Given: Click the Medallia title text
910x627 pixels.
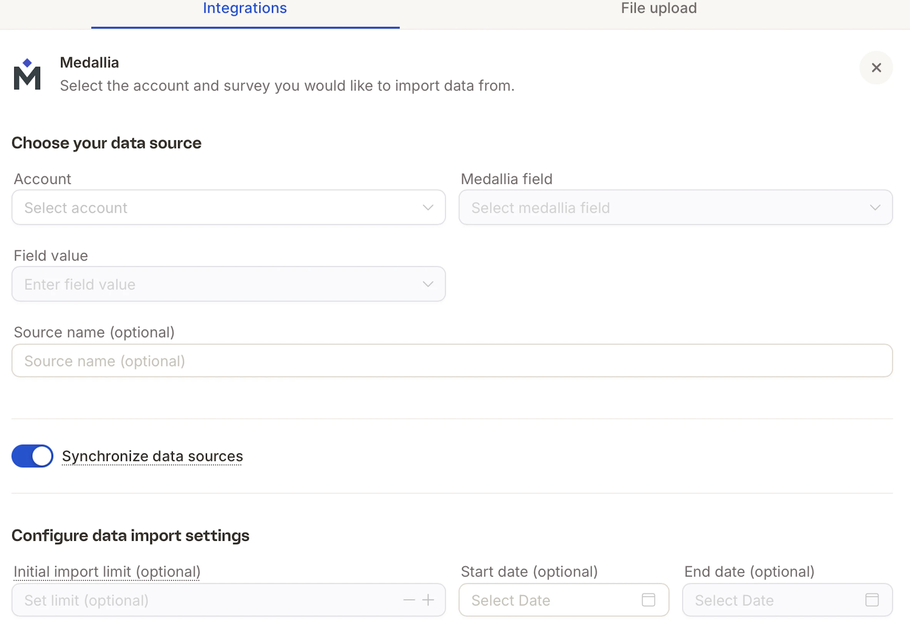Looking at the screenshot, I should coord(89,62).
